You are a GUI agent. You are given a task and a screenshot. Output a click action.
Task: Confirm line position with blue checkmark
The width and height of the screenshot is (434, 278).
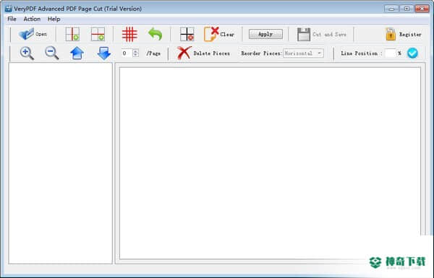pyautogui.click(x=412, y=53)
